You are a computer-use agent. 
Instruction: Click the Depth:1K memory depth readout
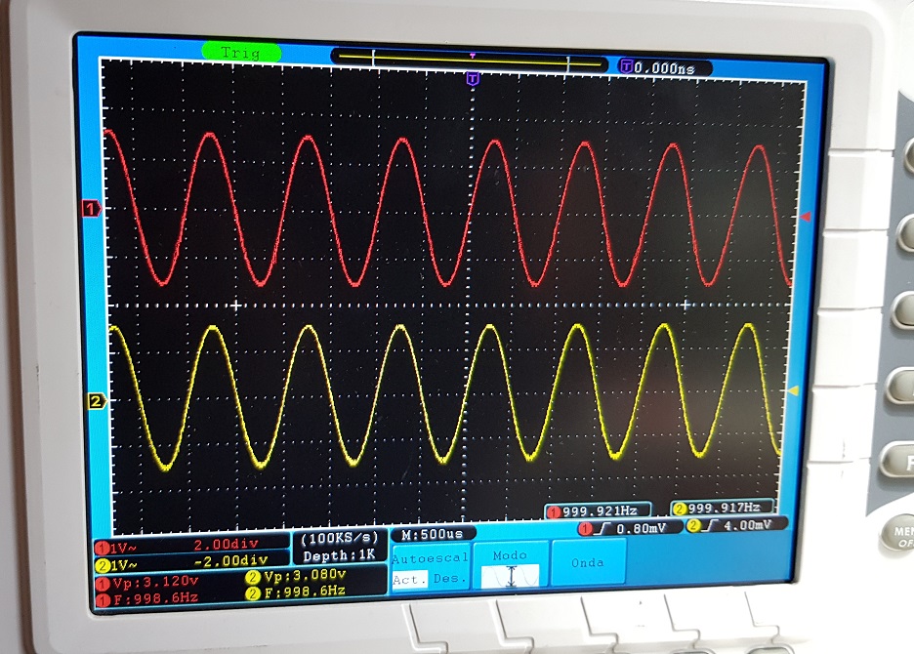[339, 555]
